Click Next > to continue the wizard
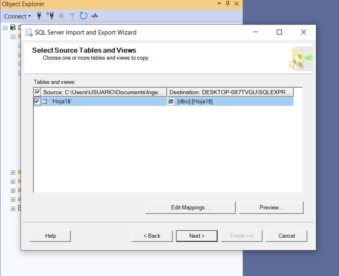 197,236
